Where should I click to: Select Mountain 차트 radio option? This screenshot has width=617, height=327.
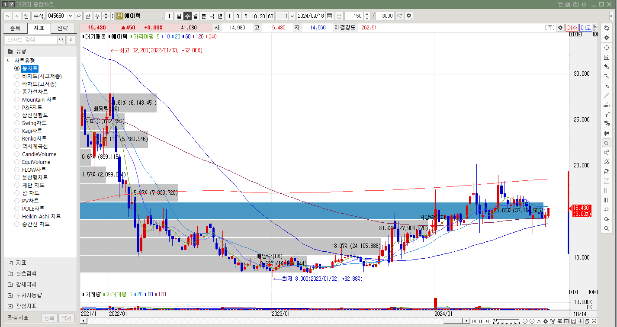(17, 99)
